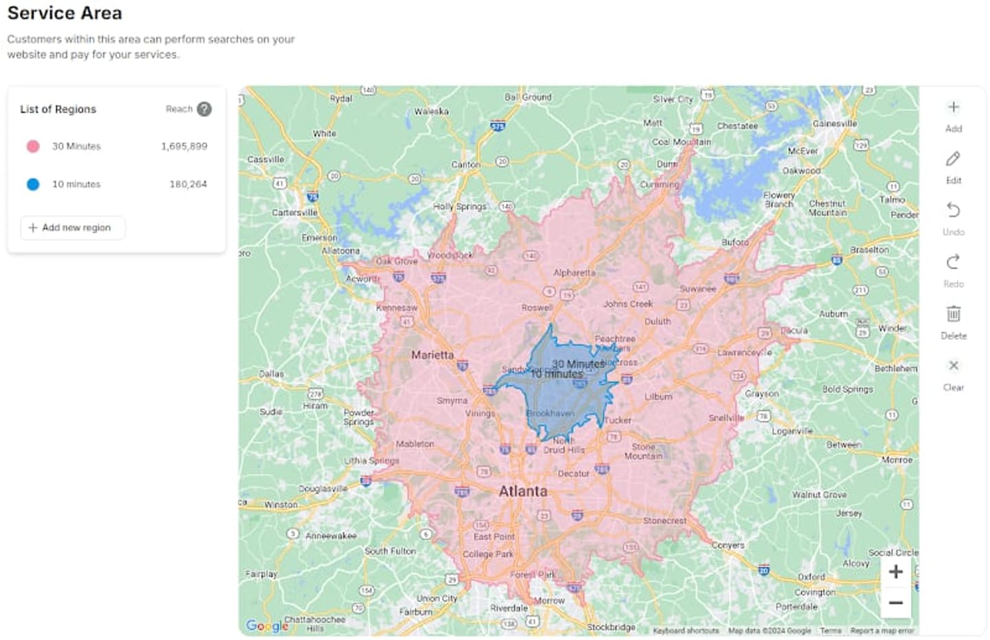Click the Johns Creek map label
The width and height of the screenshot is (990, 640).
coord(628,304)
